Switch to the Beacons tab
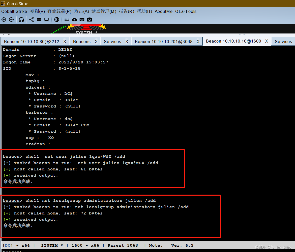Viewport: 295px width, 252px height. click(82, 42)
